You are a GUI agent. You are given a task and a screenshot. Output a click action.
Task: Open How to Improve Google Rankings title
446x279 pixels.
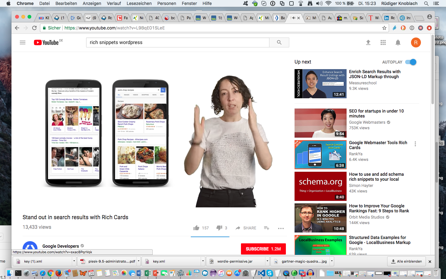(x=379, y=208)
